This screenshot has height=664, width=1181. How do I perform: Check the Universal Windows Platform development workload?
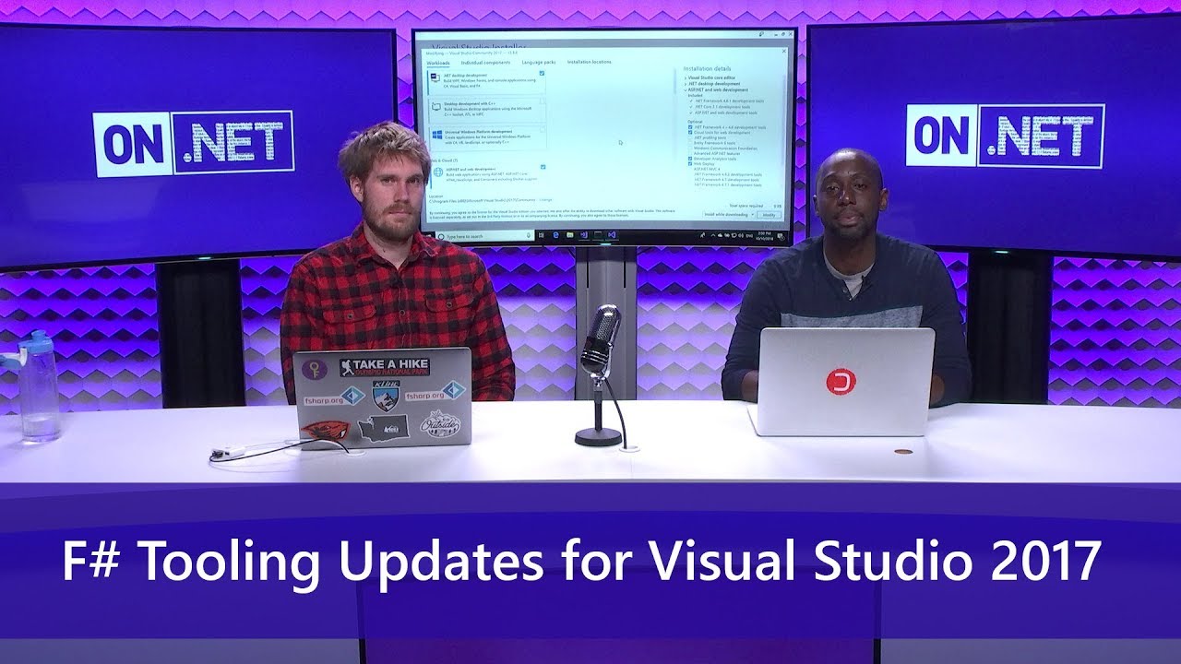(x=543, y=130)
